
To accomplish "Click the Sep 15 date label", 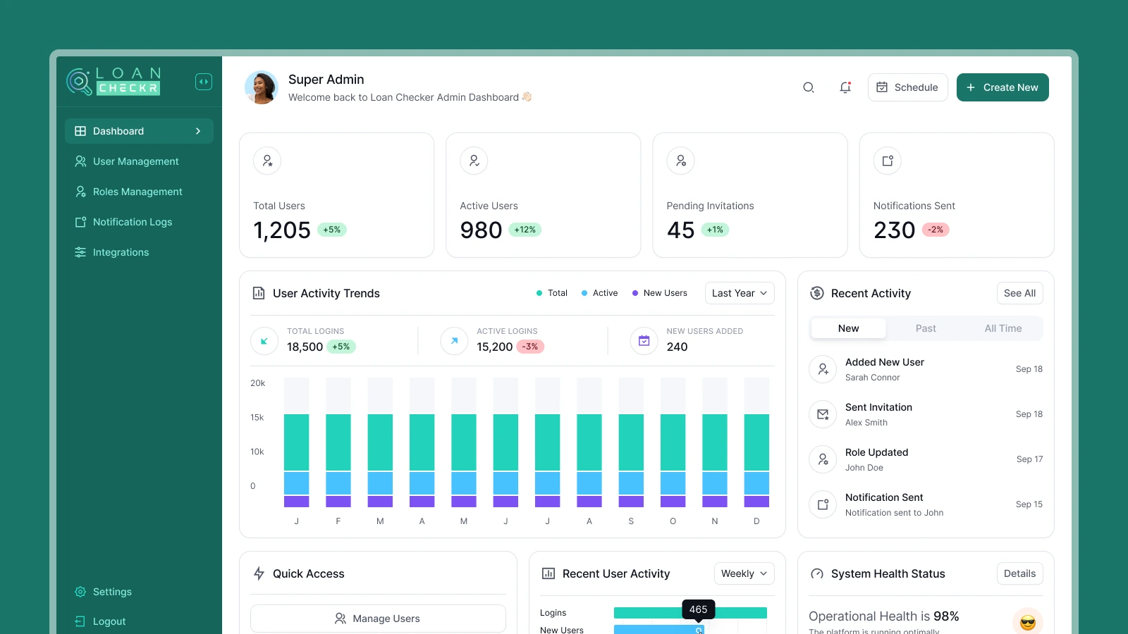I will point(1029,504).
